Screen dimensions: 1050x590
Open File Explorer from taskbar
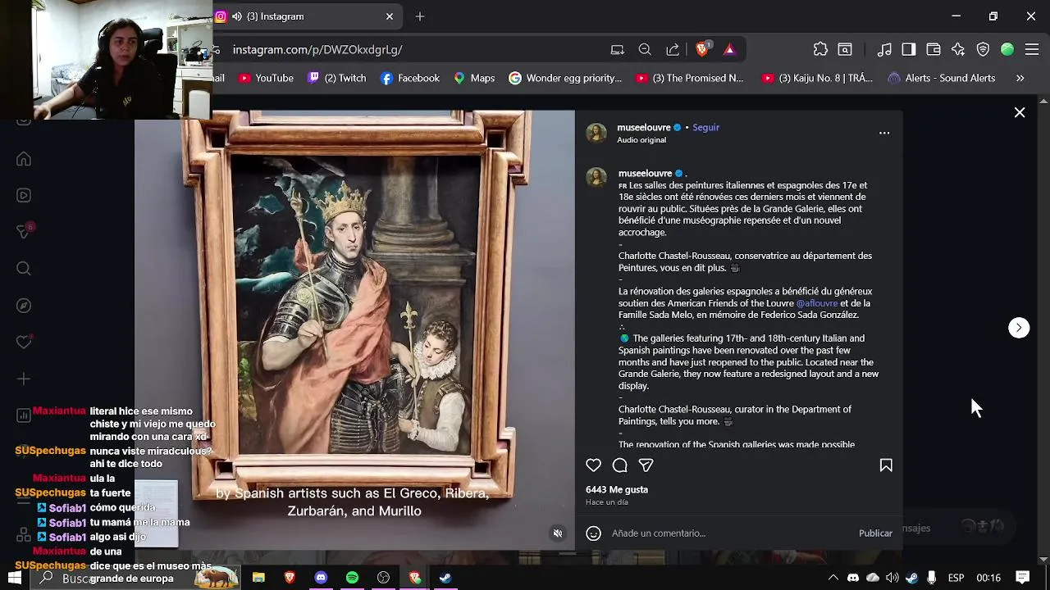pos(258,578)
